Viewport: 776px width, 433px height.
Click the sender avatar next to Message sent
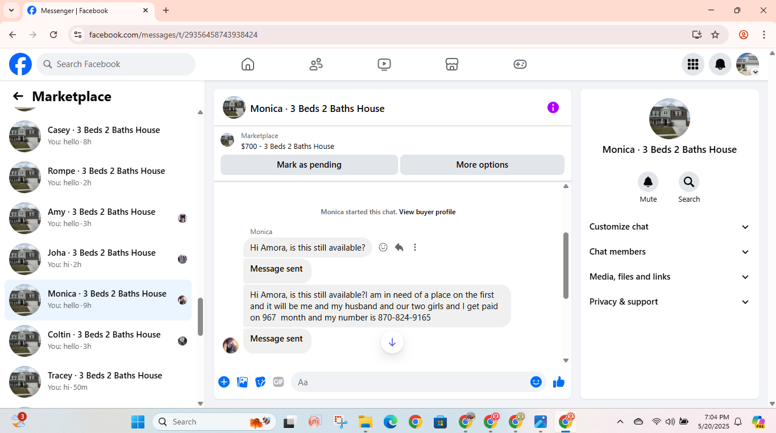coord(231,345)
